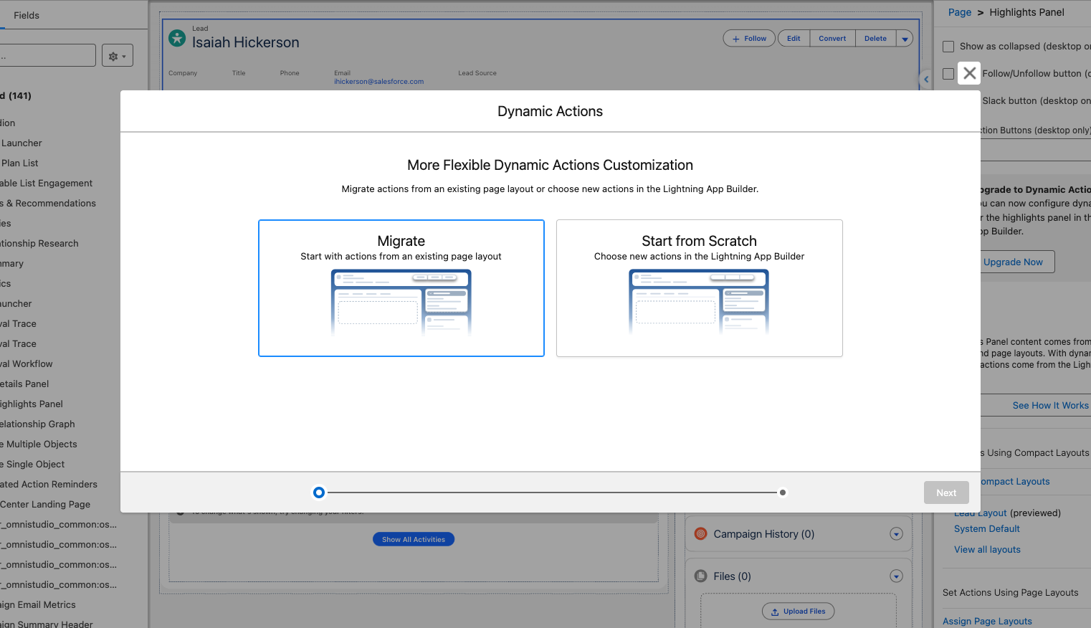Click the Convert action button
The image size is (1091, 628).
click(832, 39)
